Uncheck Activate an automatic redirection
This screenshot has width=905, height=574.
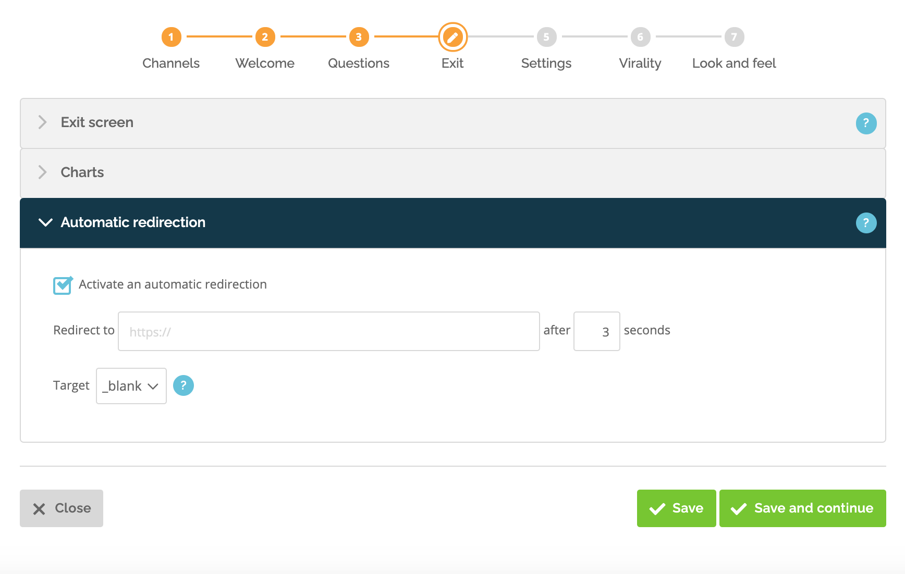(x=63, y=285)
